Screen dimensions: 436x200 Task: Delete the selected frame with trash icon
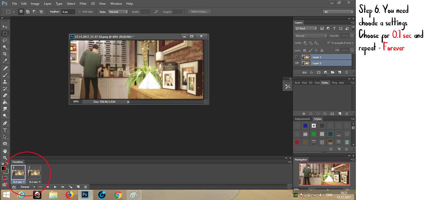(x=85, y=187)
